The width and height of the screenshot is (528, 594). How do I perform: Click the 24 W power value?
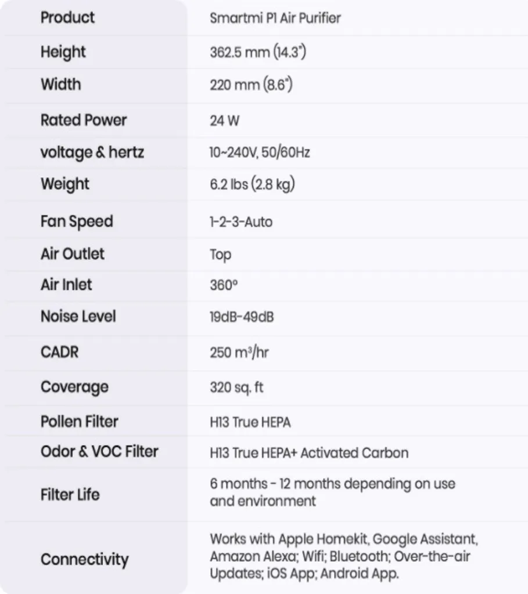click(224, 121)
